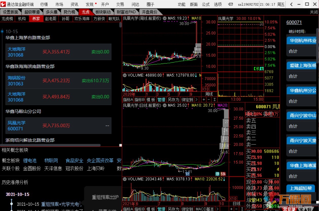Open the 功能 menu
Viewport: 319px width, 211px height.
click(182, 4)
